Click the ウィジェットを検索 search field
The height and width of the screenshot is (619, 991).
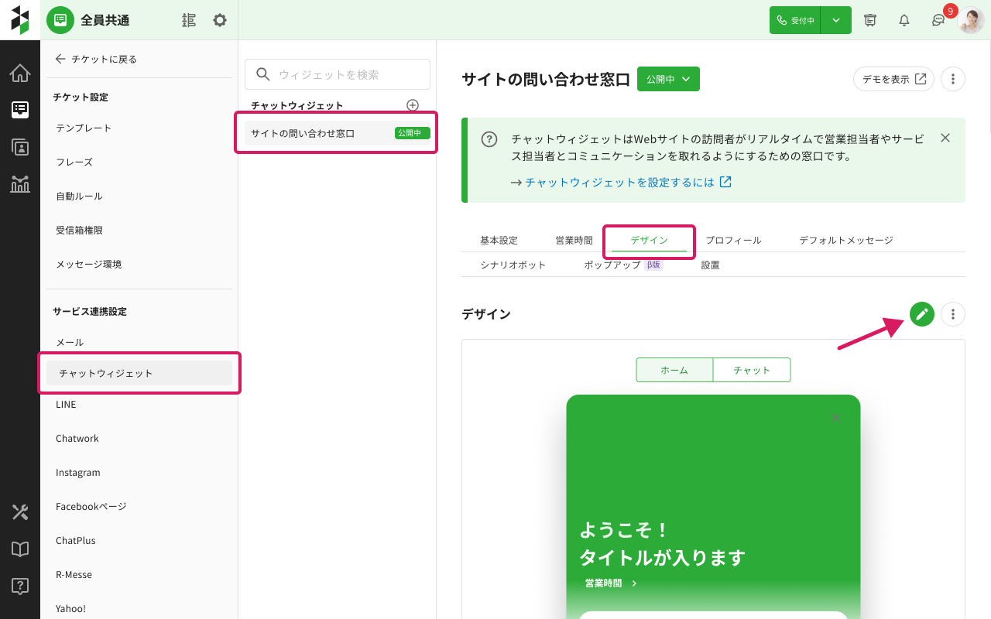coord(338,74)
